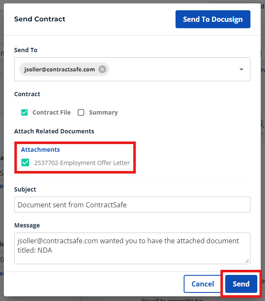Click the Send Contract dialog title

(x=39, y=19)
